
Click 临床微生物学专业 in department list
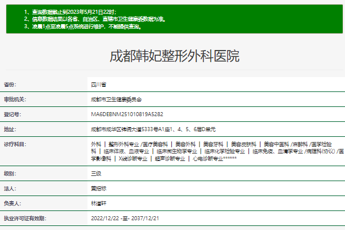(x=177, y=151)
